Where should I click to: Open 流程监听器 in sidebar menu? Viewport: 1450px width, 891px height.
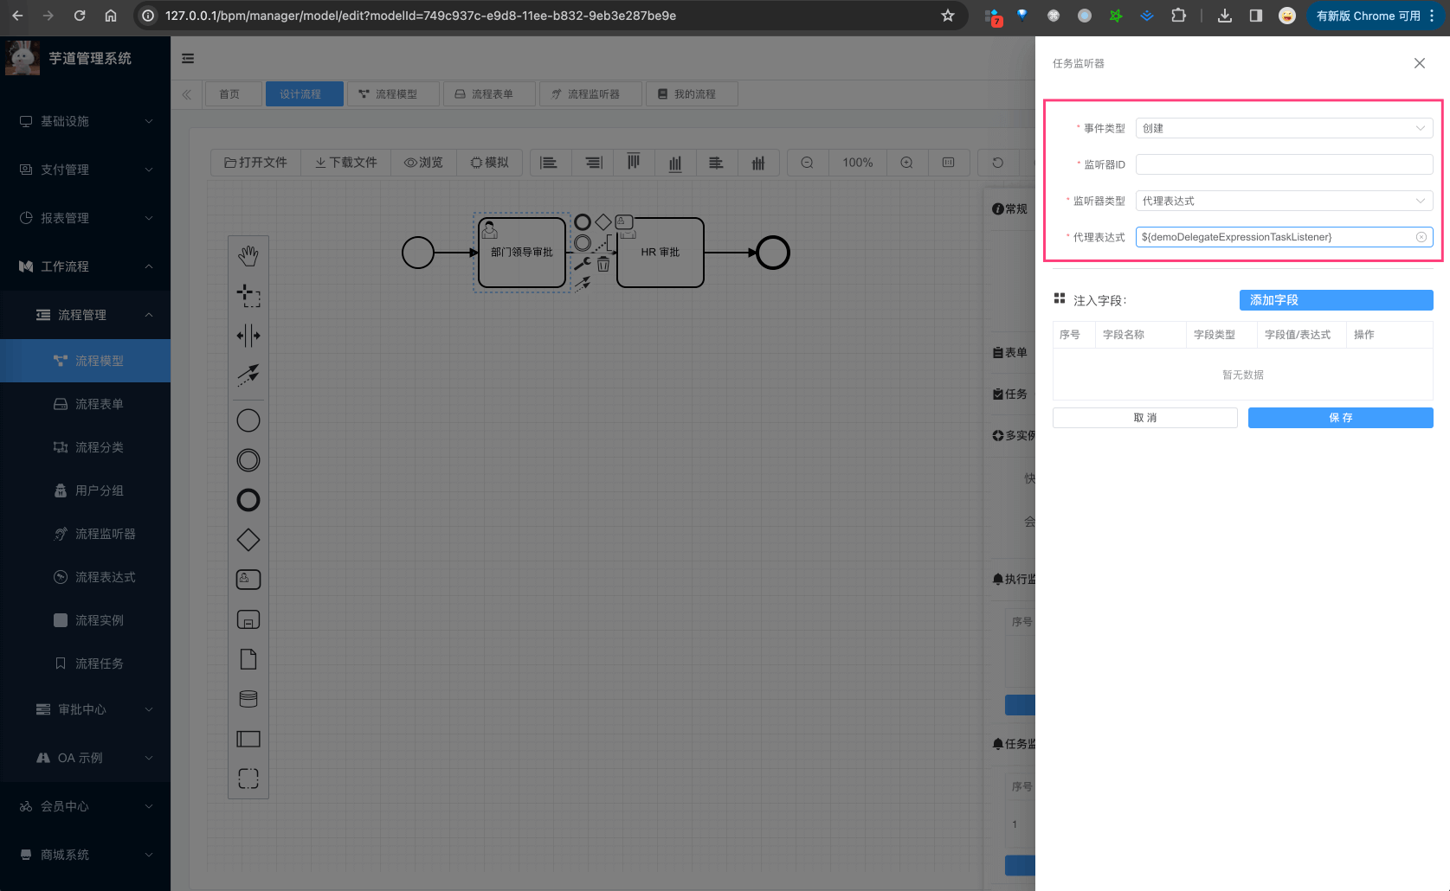click(105, 534)
